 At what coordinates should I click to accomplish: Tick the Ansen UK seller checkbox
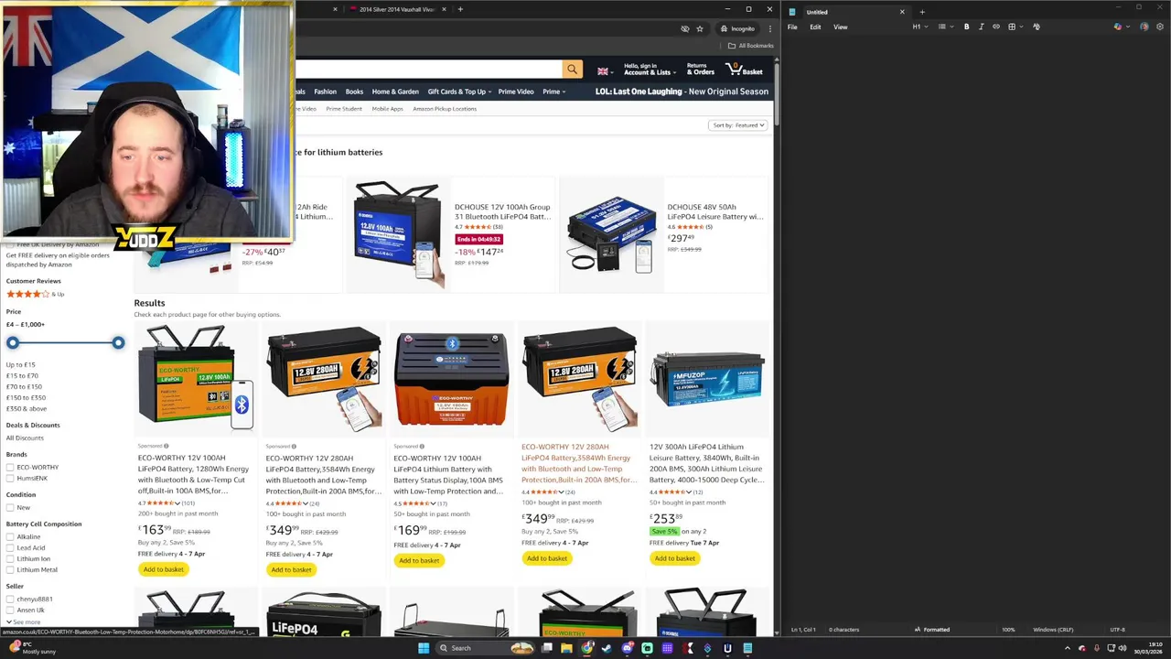(10, 610)
